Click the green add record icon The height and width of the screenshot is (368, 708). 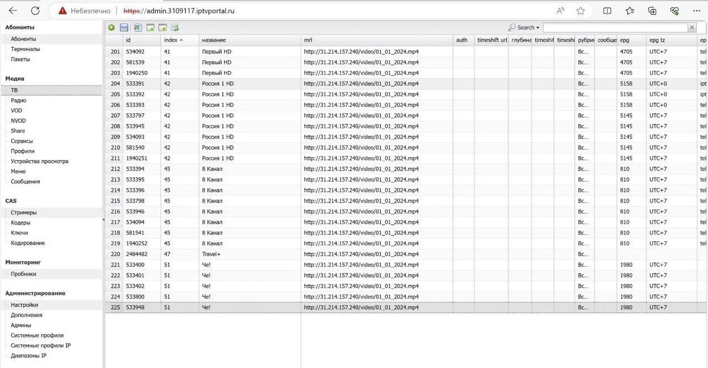112,28
